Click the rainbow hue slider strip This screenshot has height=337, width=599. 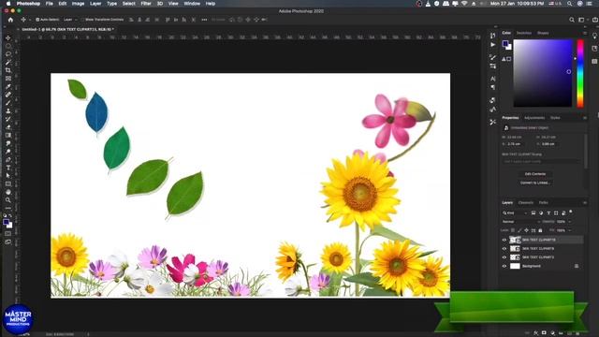[x=580, y=73]
